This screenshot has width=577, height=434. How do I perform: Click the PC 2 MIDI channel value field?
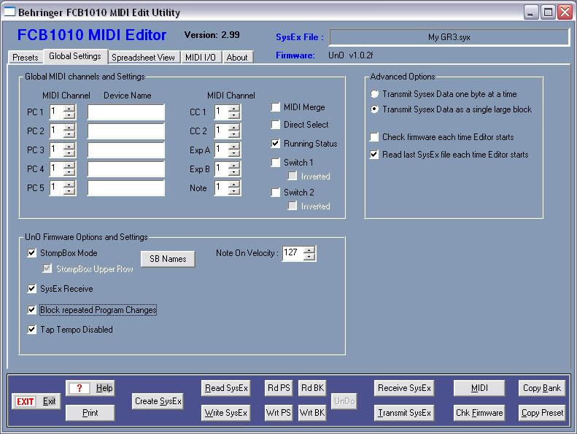tap(57, 131)
